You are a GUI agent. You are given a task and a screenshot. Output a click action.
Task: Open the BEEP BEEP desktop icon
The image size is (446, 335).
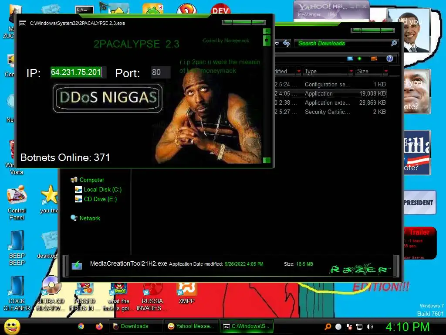17,248
